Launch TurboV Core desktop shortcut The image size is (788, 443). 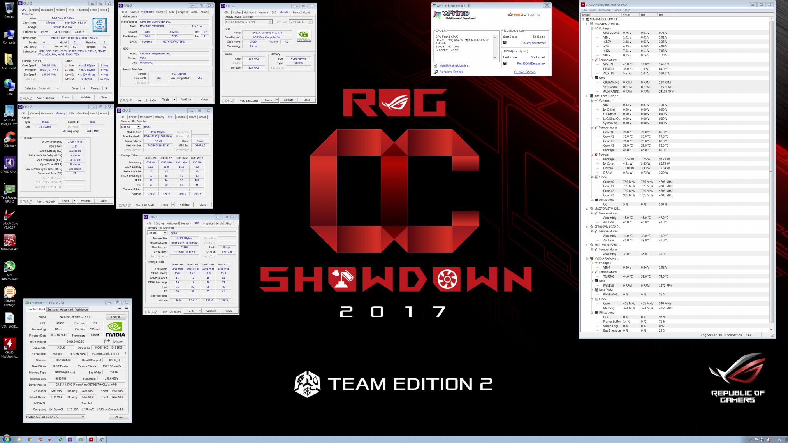tap(9, 219)
